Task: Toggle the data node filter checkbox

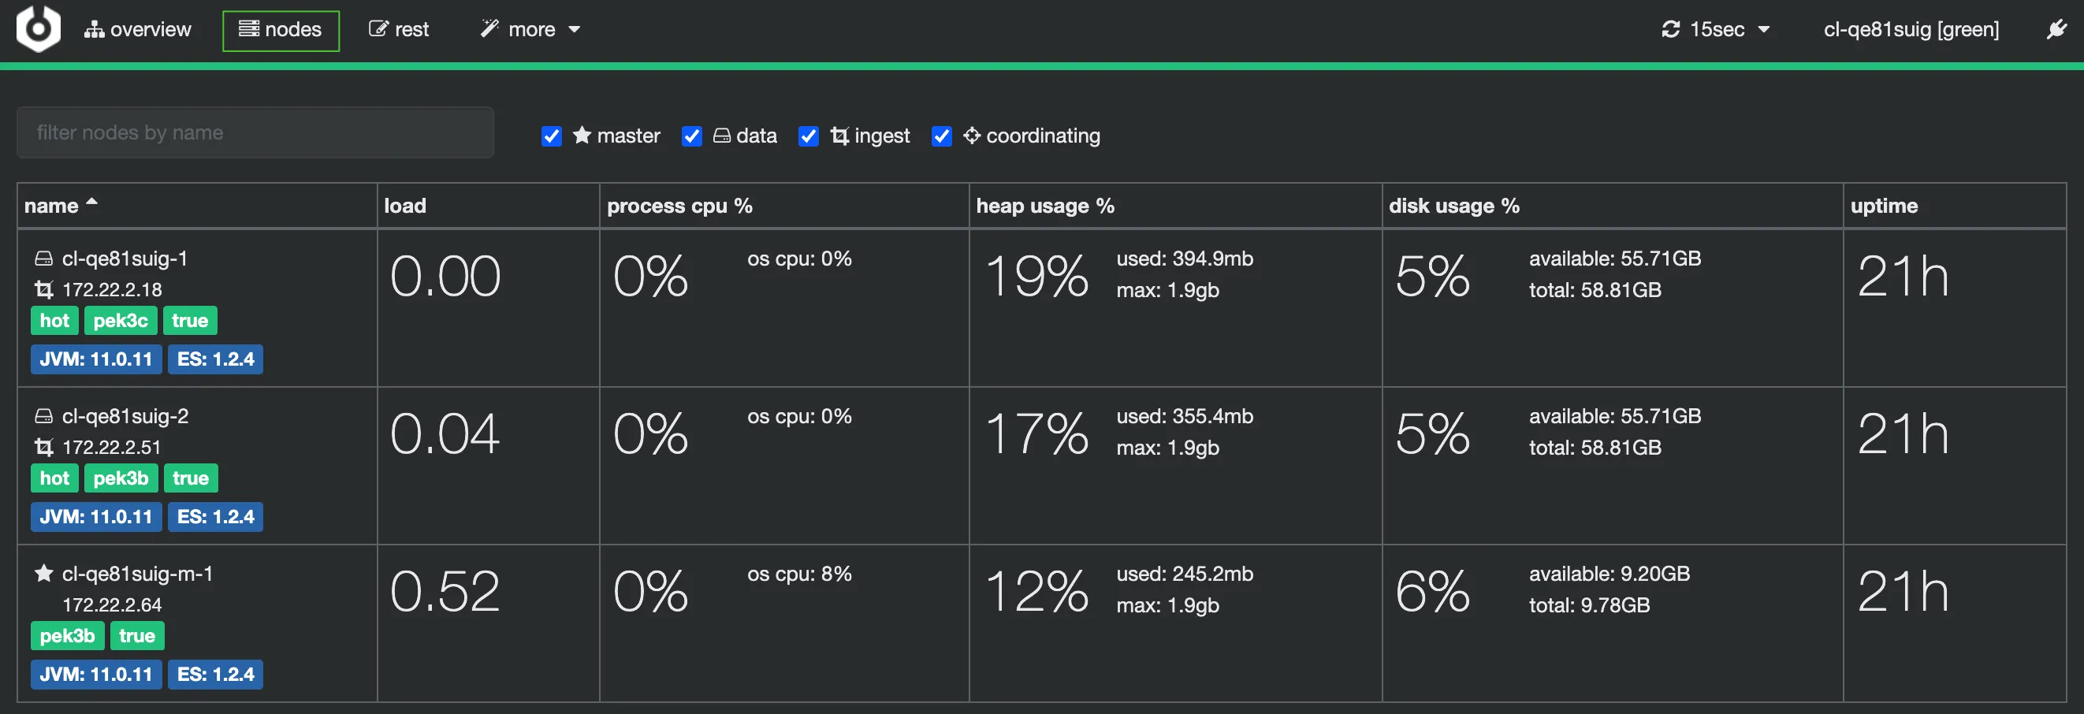Action: click(692, 136)
